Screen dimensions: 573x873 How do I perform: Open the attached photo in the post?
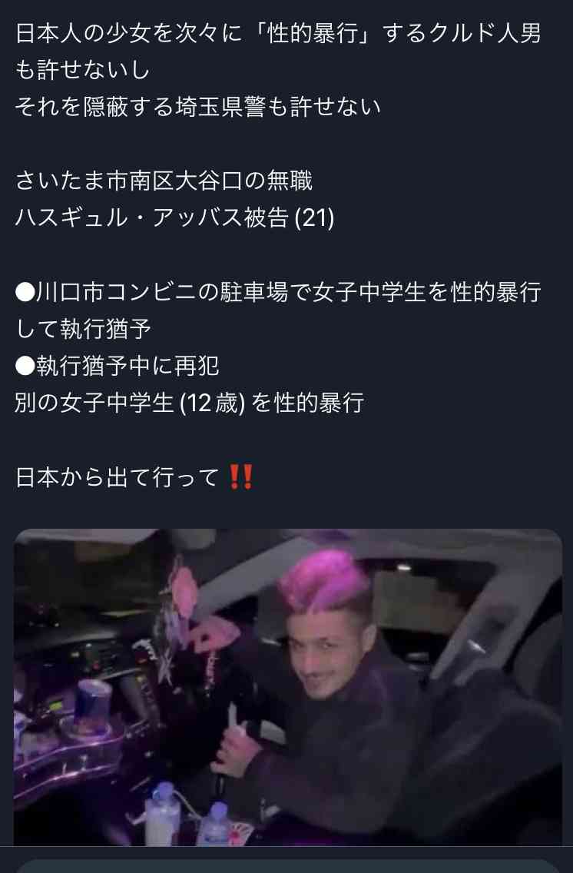pos(287,687)
